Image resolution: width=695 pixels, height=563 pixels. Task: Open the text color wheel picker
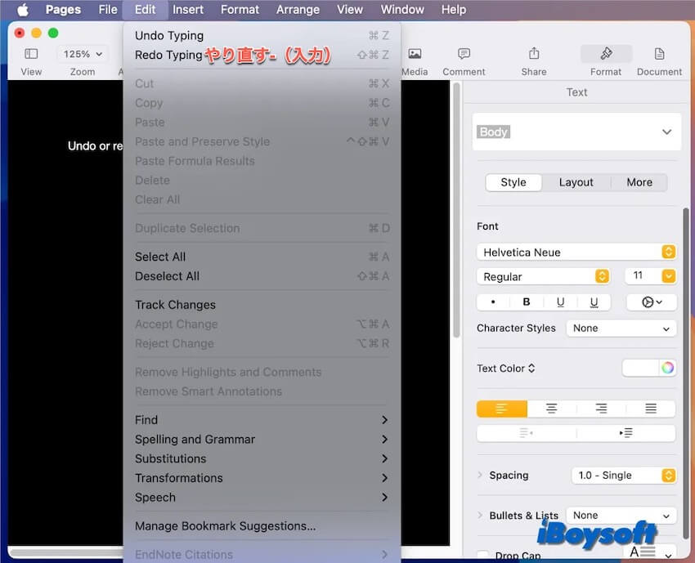point(668,368)
